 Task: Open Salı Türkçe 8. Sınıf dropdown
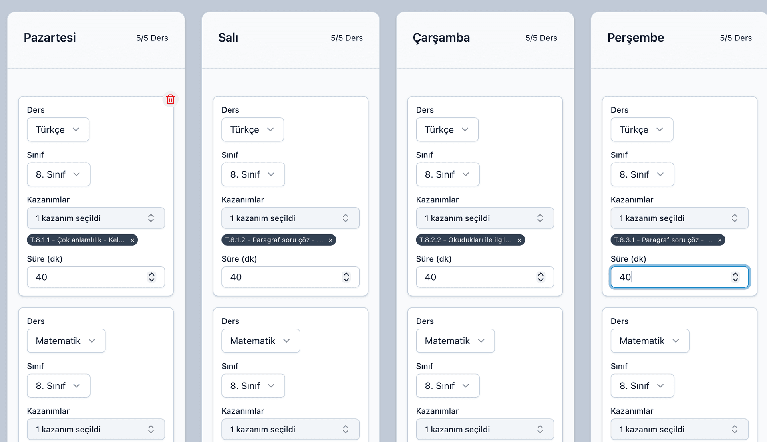click(x=253, y=174)
